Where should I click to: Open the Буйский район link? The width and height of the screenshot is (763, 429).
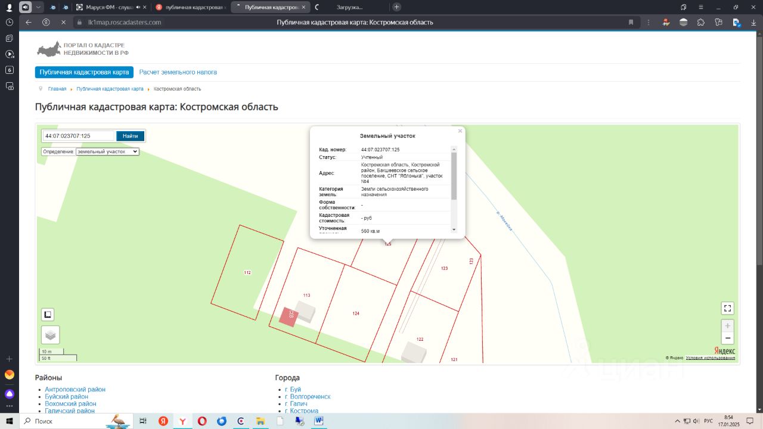[67, 397]
